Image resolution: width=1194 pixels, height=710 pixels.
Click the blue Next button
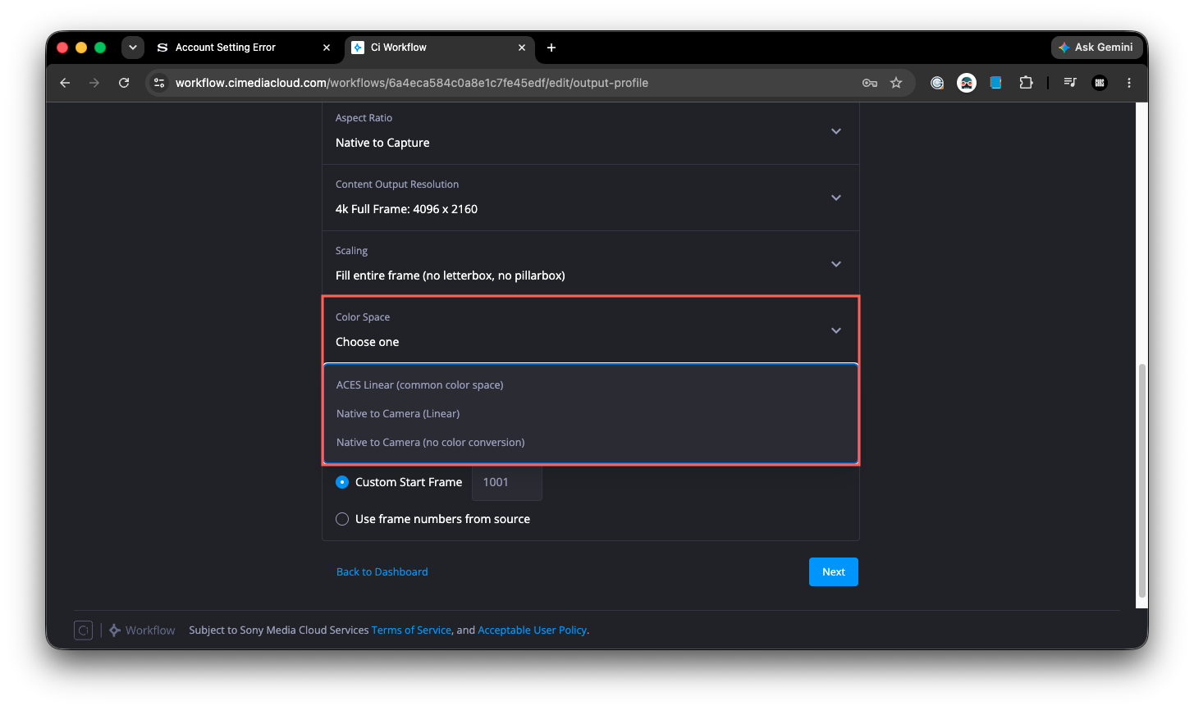coord(834,572)
